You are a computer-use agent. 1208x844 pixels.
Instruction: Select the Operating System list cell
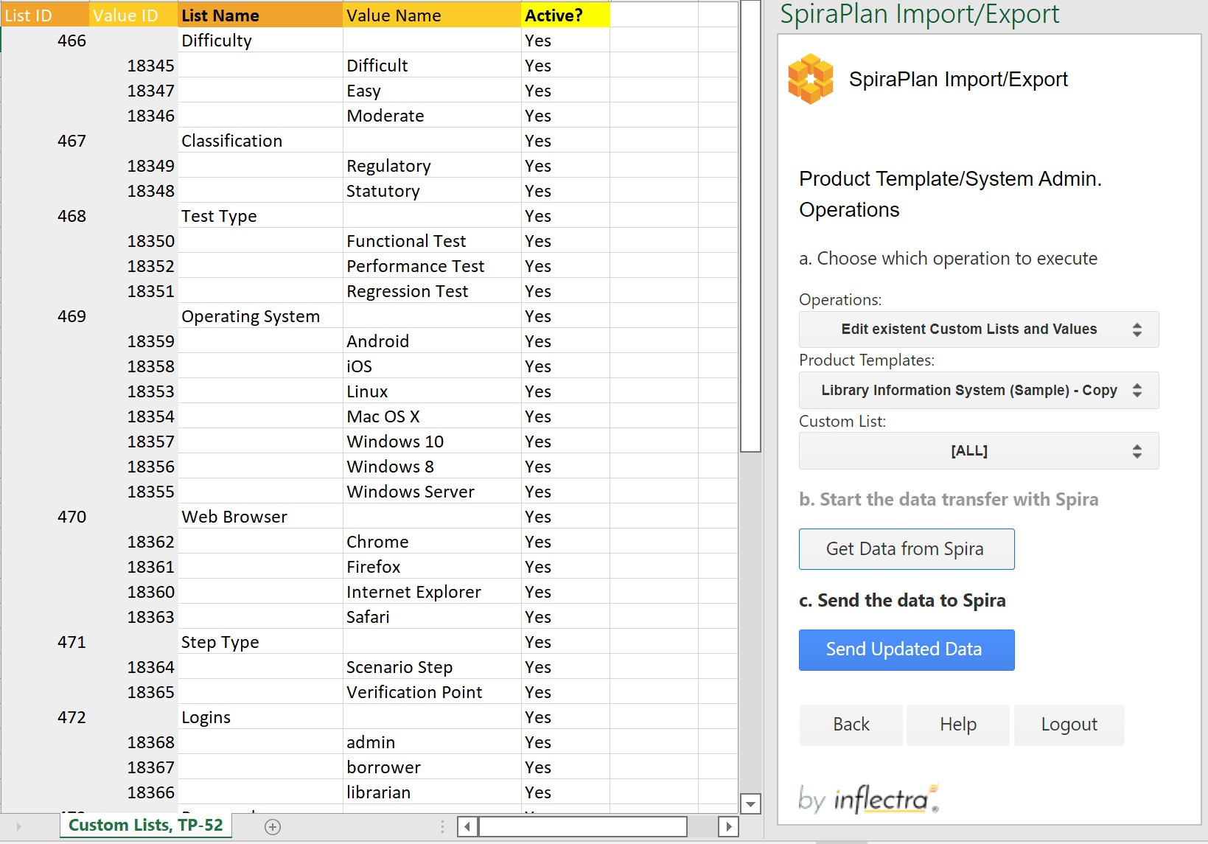point(261,316)
